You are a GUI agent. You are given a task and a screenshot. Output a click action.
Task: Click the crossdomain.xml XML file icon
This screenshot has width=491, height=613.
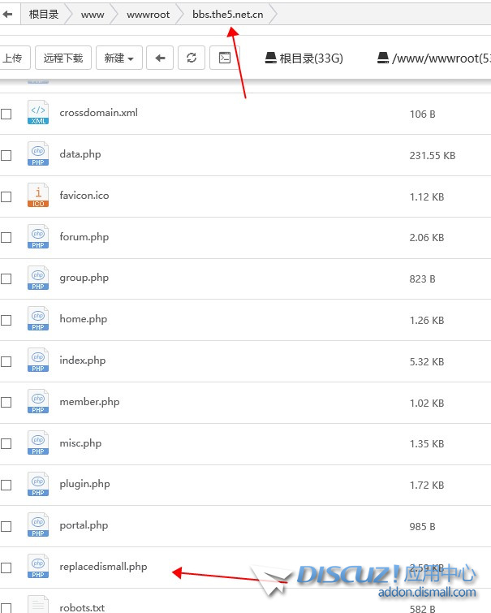point(38,113)
